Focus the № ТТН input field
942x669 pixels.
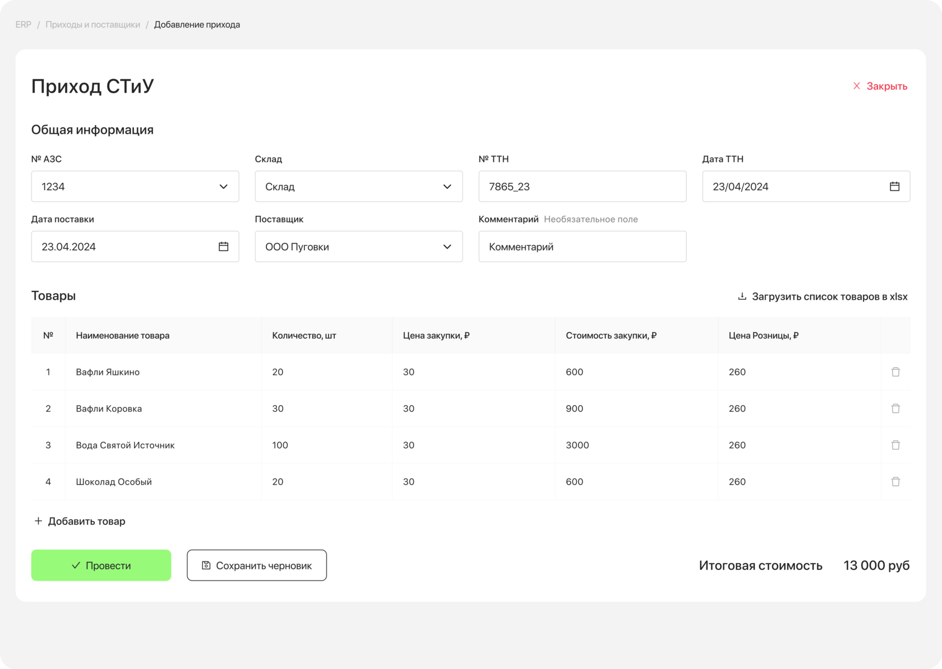[x=582, y=187]
